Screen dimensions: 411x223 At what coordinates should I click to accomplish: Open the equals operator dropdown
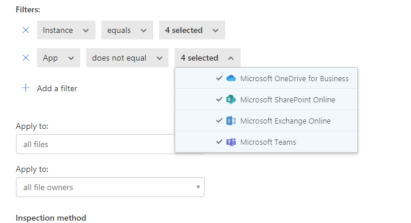tap(127, 30)
